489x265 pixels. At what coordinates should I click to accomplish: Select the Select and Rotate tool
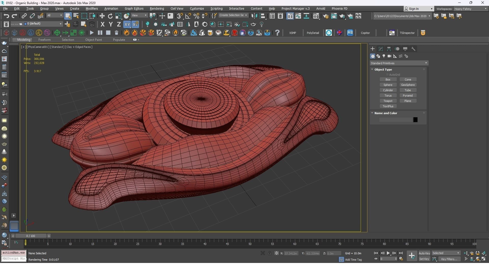tap(110, 16)
